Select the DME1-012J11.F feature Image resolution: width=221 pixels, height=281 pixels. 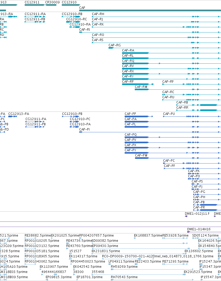[x=197, y=214]
